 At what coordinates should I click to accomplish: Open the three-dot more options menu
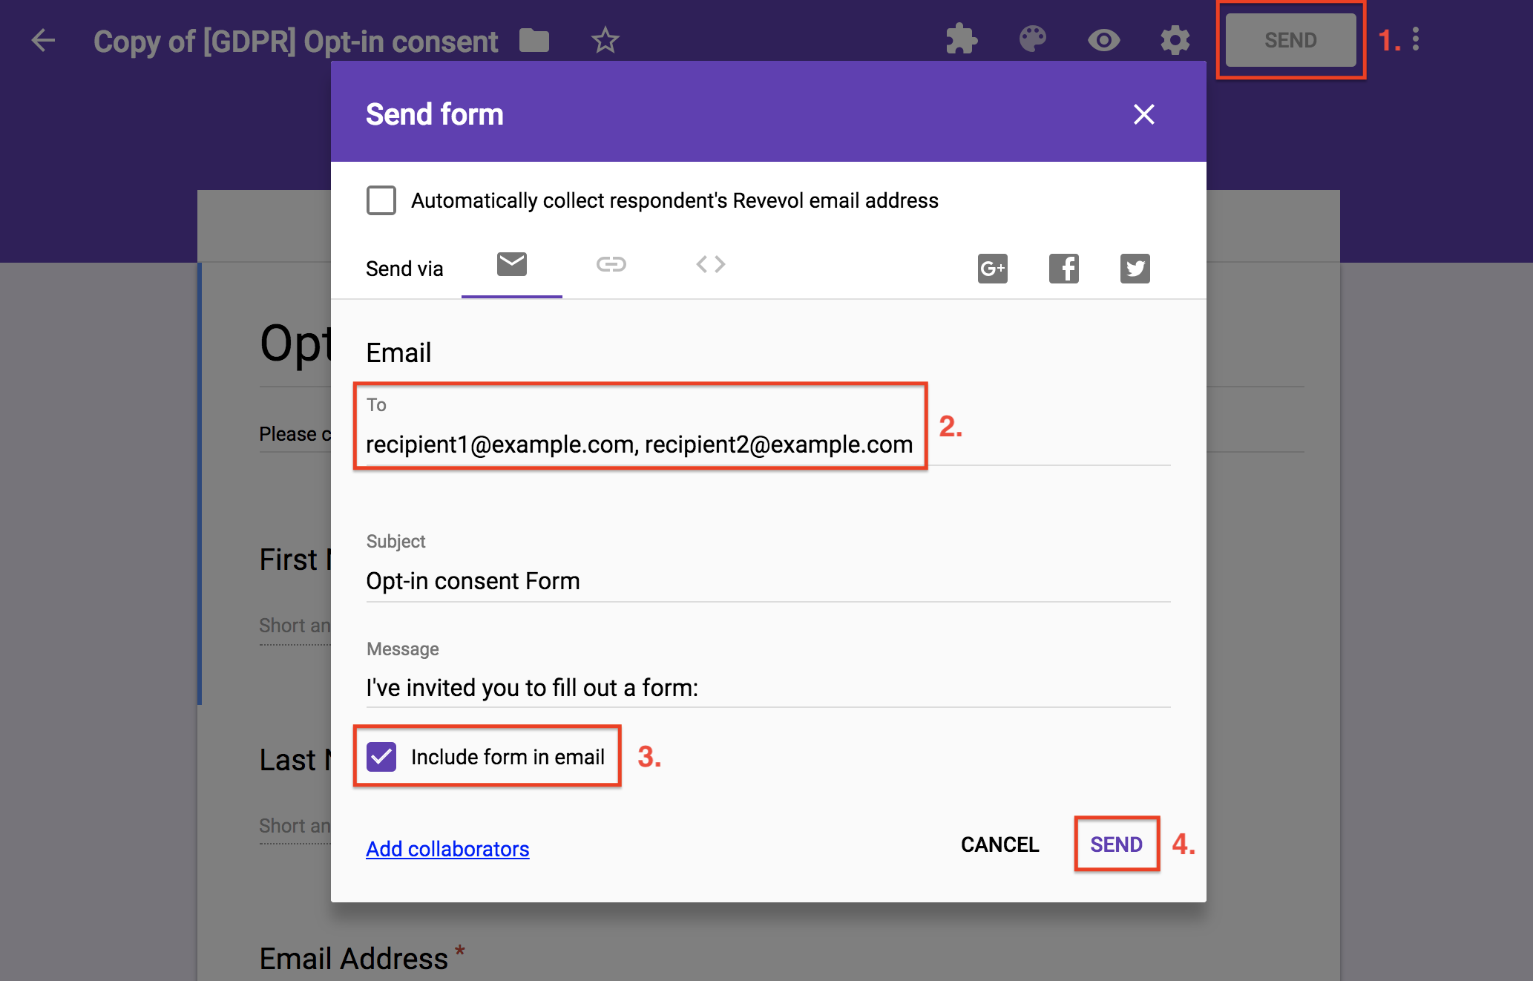pos(1416,40)
